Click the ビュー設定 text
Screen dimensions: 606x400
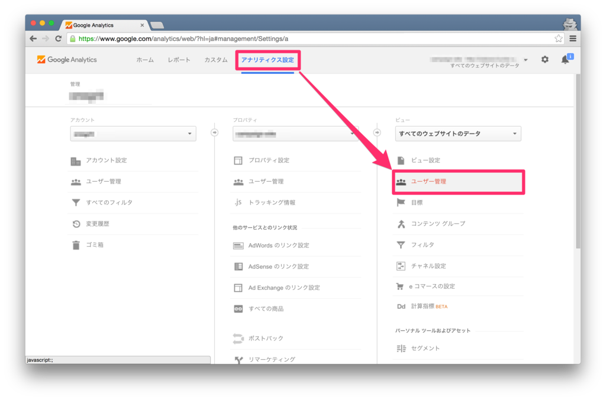[426, 160]
